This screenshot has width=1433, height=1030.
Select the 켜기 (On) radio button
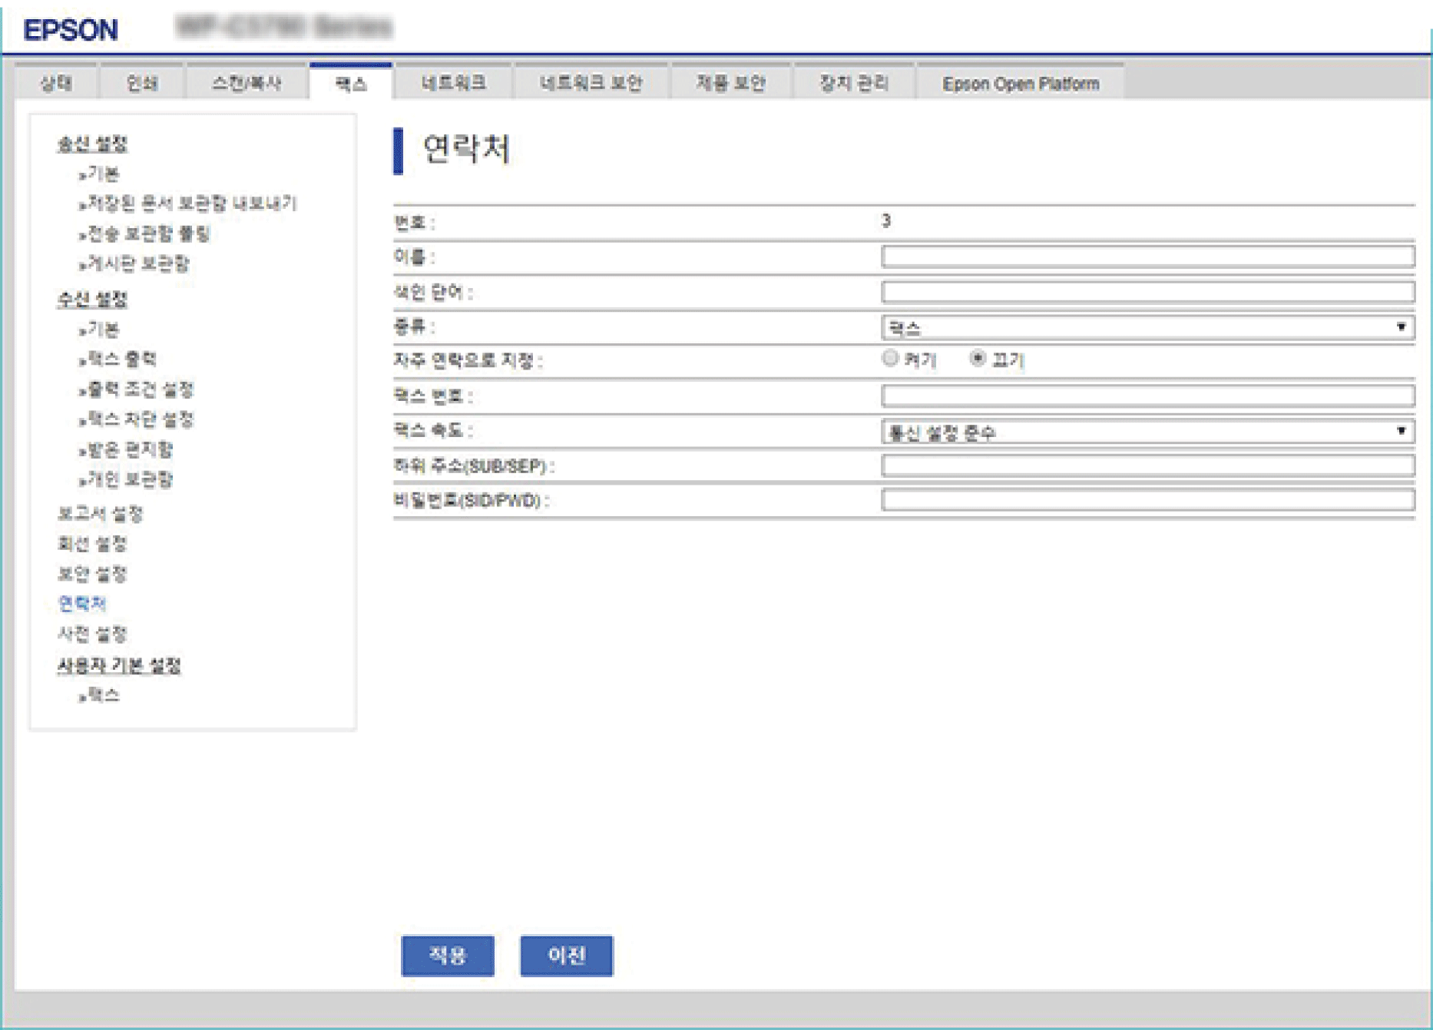coord(890,359)
